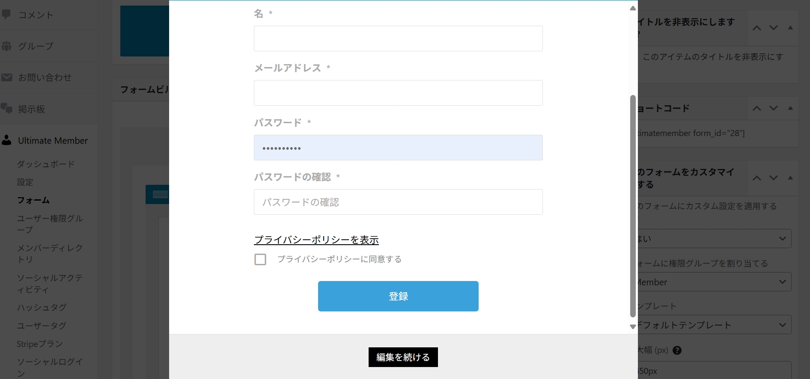Viewport: 810px width, 379px height.
Task: Collapse the form customization panel with its triangle
Action: coord(790,178)
